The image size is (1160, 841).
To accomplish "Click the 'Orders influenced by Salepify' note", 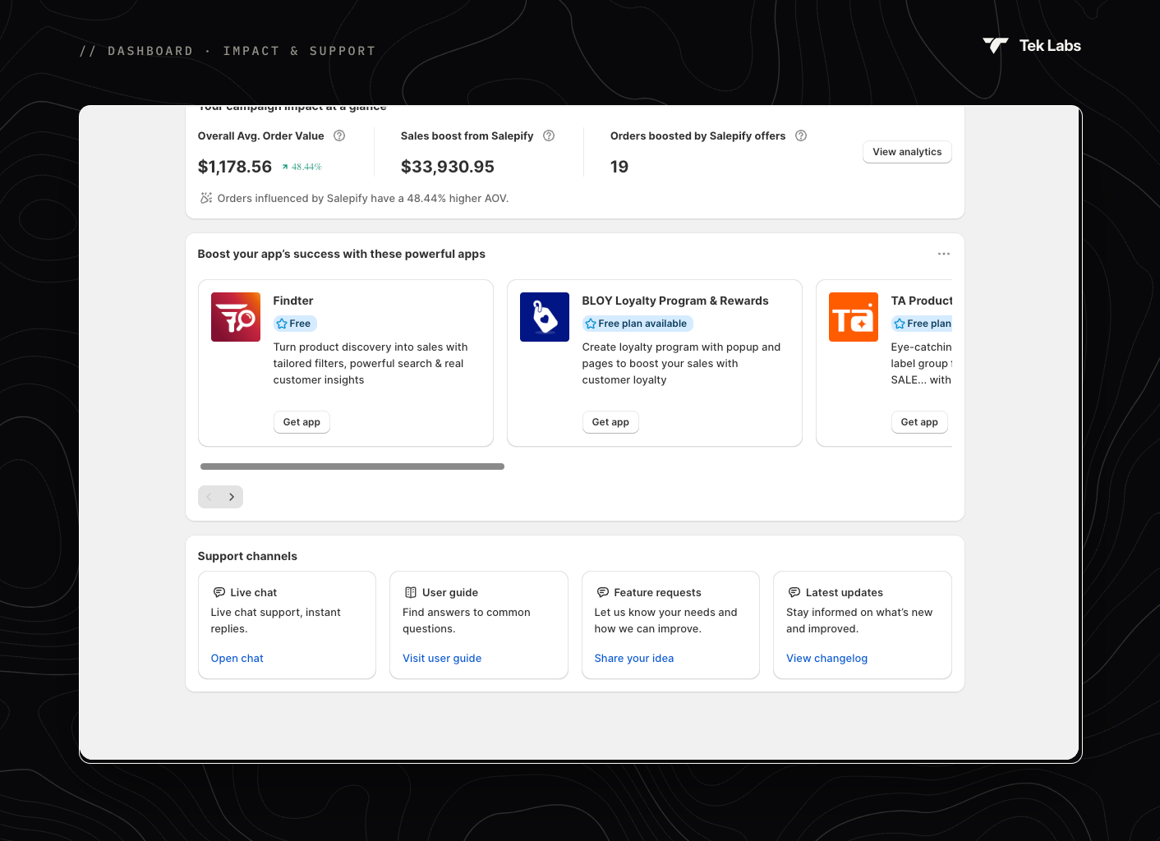I will (x=363, y=198).
